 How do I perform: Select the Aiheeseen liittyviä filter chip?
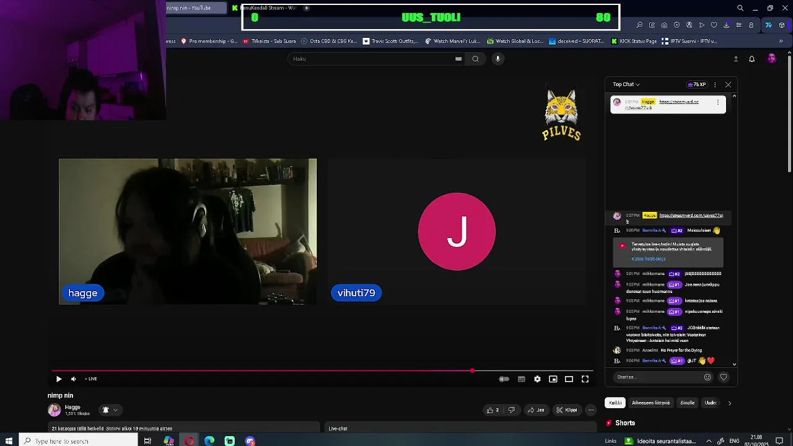click(x=651, y=403)
